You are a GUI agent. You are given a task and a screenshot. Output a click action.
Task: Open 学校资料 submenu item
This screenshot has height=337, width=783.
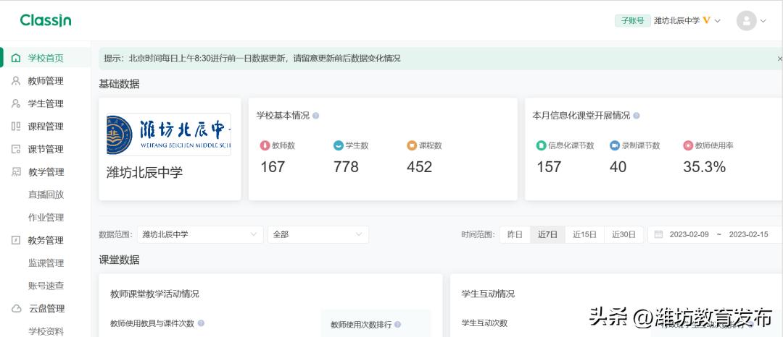coord(46,331)
